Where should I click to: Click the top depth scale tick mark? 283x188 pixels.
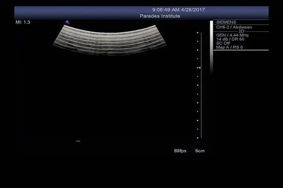point(197,33)
